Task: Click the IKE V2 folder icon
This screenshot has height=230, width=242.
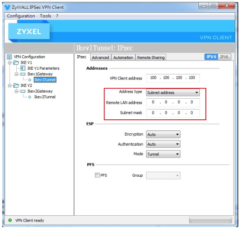Action: click(16, 86)
